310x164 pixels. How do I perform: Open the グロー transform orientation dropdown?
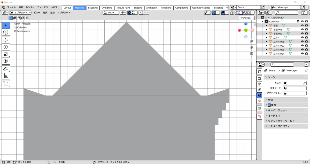[111, 13]
